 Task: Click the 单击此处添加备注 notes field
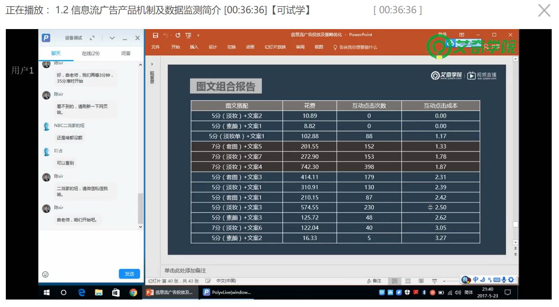[185, 270]
